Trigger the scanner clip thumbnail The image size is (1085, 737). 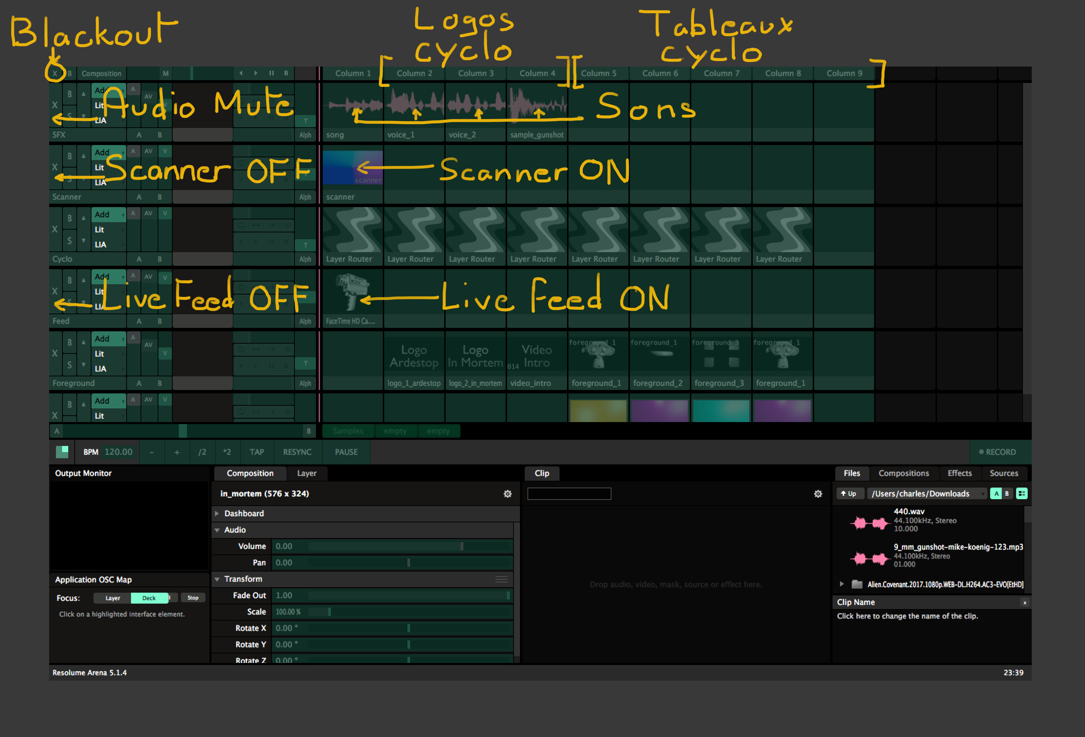pyautogui.click(x=352, y=168)
